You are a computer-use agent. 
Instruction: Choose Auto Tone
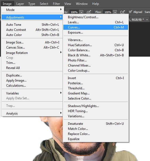pos(32,25)
